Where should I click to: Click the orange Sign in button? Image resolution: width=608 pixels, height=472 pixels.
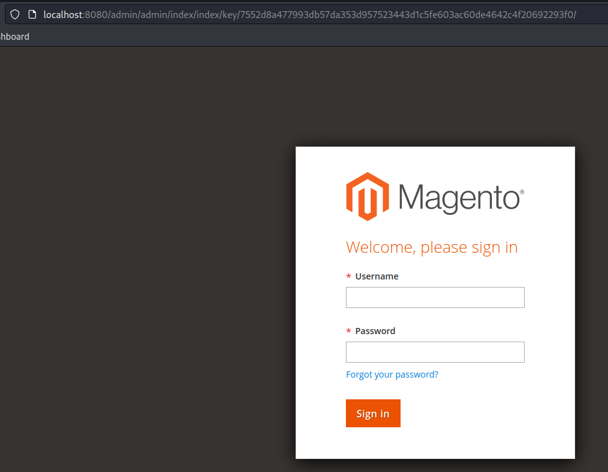coord(373,414)
